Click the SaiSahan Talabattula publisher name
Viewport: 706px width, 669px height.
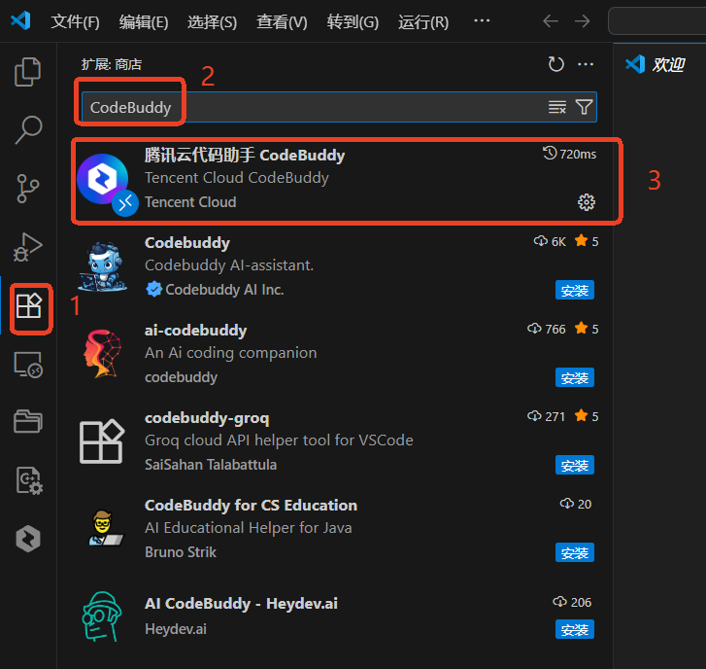point(211,465)
